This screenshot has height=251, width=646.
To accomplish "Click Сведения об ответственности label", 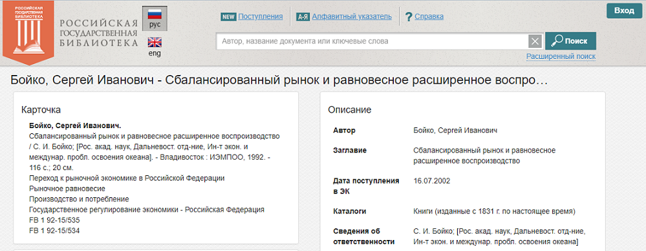I will (363, 236).
